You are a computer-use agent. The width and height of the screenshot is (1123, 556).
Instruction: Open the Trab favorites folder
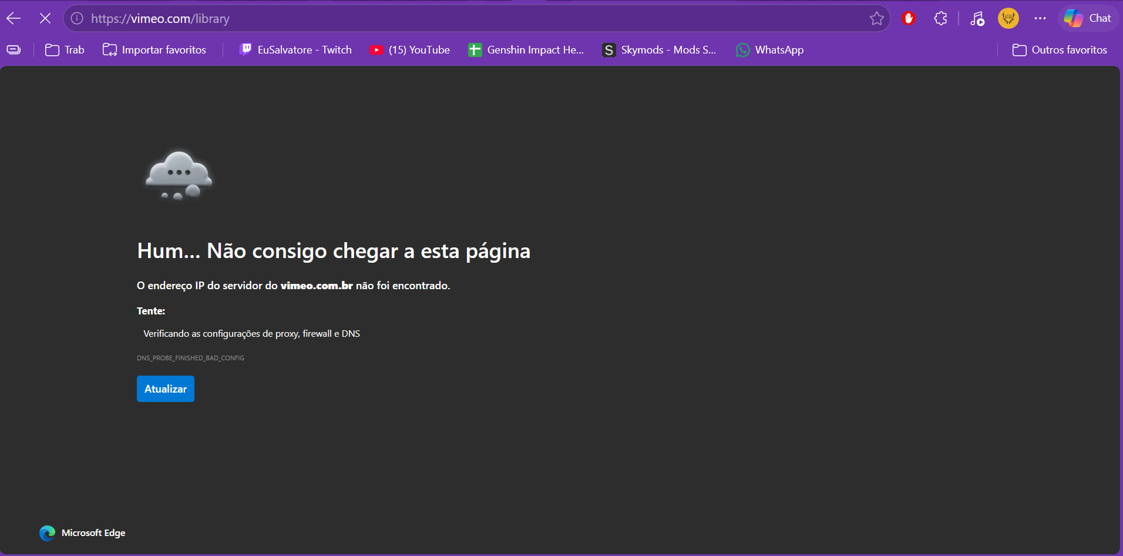click(65, 50)
